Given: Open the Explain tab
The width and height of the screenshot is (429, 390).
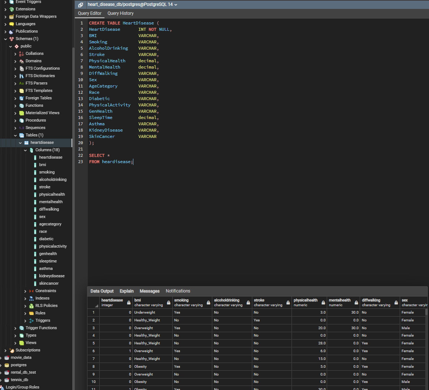Looking at the screenshot, I should point(126,291).
